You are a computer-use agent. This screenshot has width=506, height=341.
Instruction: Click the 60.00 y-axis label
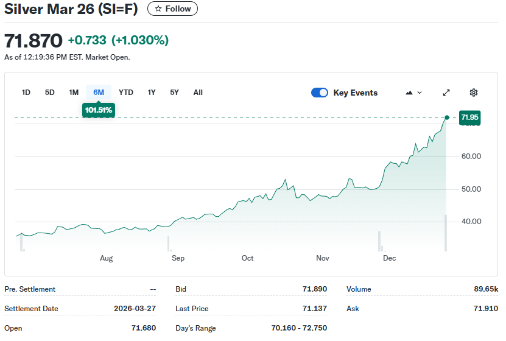(471, 156)
